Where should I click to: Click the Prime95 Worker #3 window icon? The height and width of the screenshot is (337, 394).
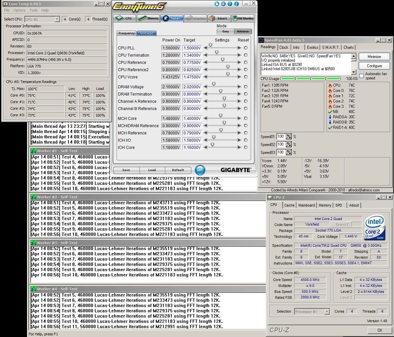(x=33, y=243)
